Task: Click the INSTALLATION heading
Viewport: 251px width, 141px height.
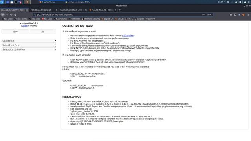Action: (72, 97)
